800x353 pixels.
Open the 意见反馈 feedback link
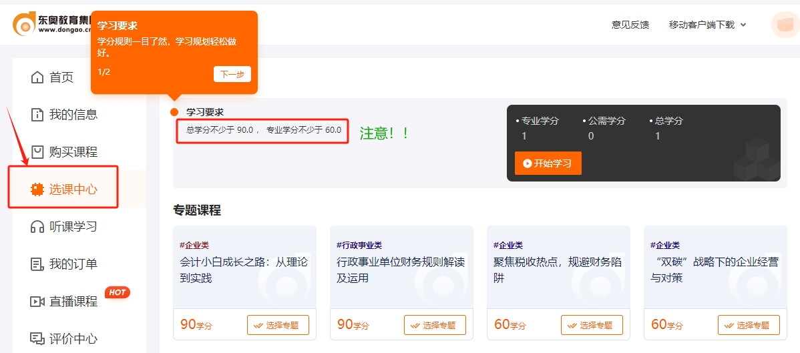[630, 25]
